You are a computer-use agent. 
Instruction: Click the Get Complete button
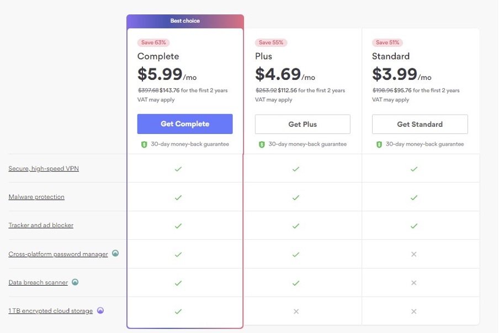click(x=185, y=123)
